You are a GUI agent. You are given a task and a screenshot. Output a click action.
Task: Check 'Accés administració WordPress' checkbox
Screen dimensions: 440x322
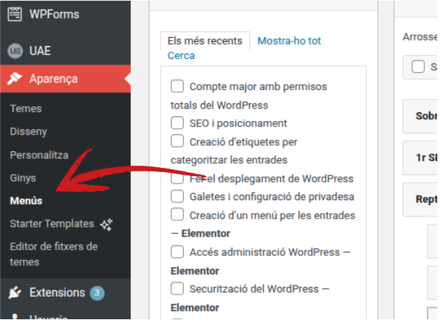click(x=177, y=252)
